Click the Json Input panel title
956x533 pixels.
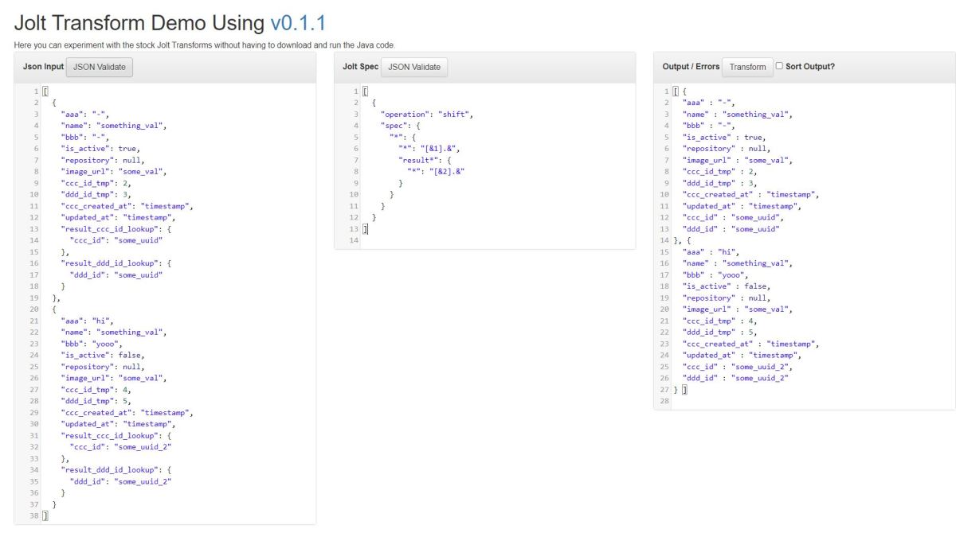point(43,67)
